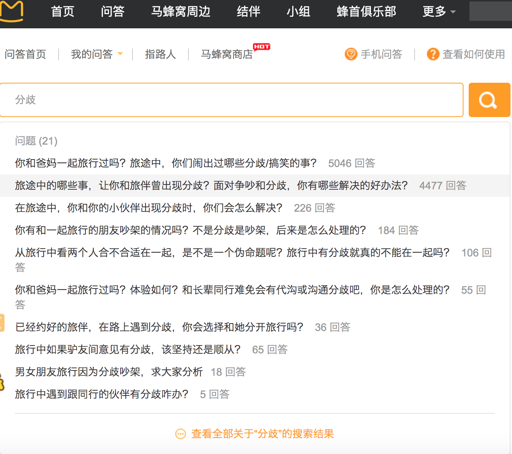Screen dimensions: 512x454
Task: Click the orange search magnifier button
Action: coord(488,100)
